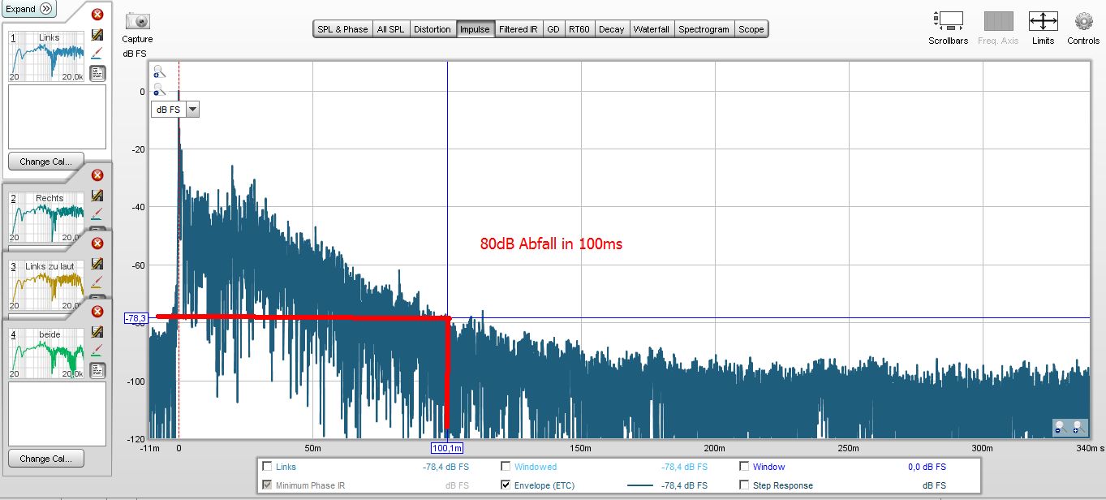This screenshot has width=1106, height=500.
Task: Remove the Links measurement with its red X
Action: pyautogui.click(x=97, y=15)
